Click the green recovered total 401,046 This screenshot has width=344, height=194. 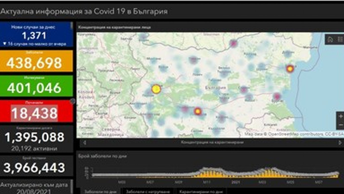[x=34, y=88]
